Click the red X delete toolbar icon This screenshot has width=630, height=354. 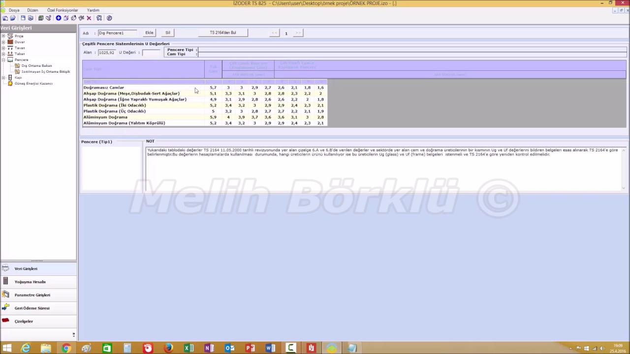[x=89, y=18]
